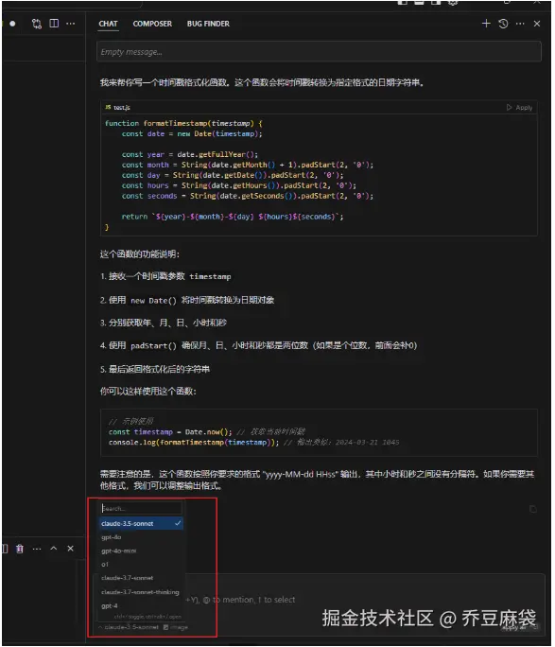Start a new chat with plus icon
Image resolution: width=555 pixels, height=647 pixels.
(486, 23)
